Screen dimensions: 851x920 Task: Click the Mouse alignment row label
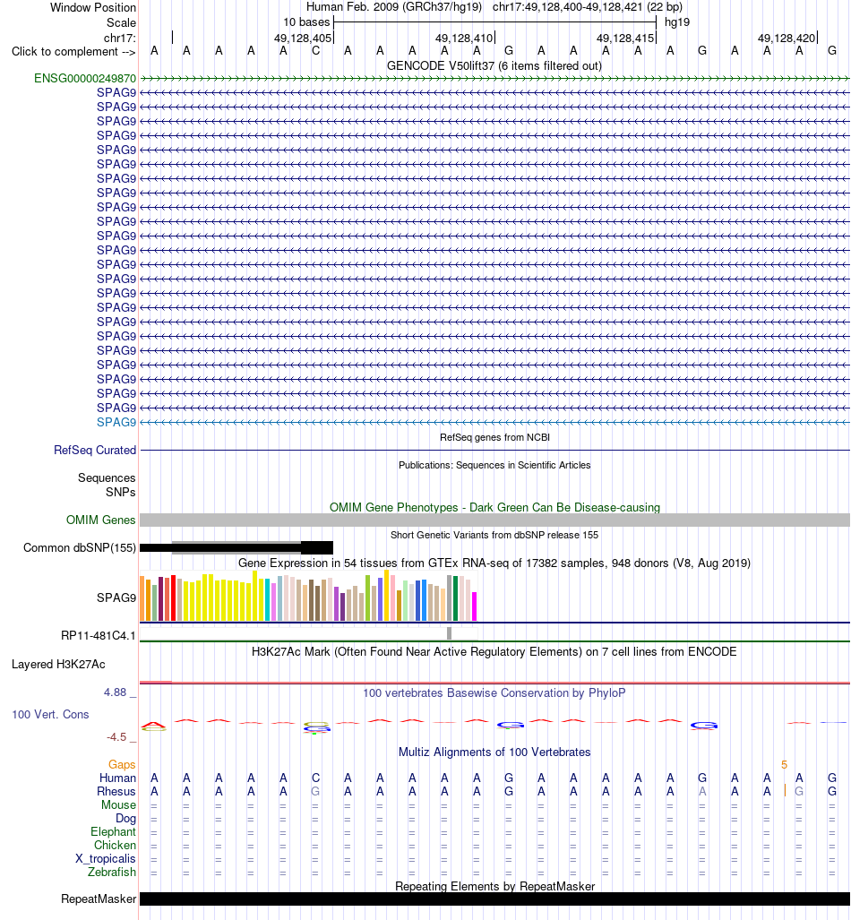point(118,804)
